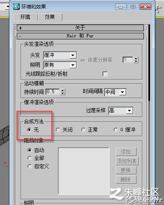Click the 持续时间 value field

(52, 91)
